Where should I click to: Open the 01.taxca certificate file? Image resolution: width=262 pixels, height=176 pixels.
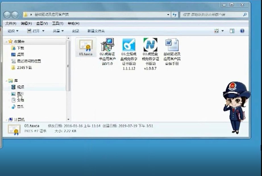(86, 45)
